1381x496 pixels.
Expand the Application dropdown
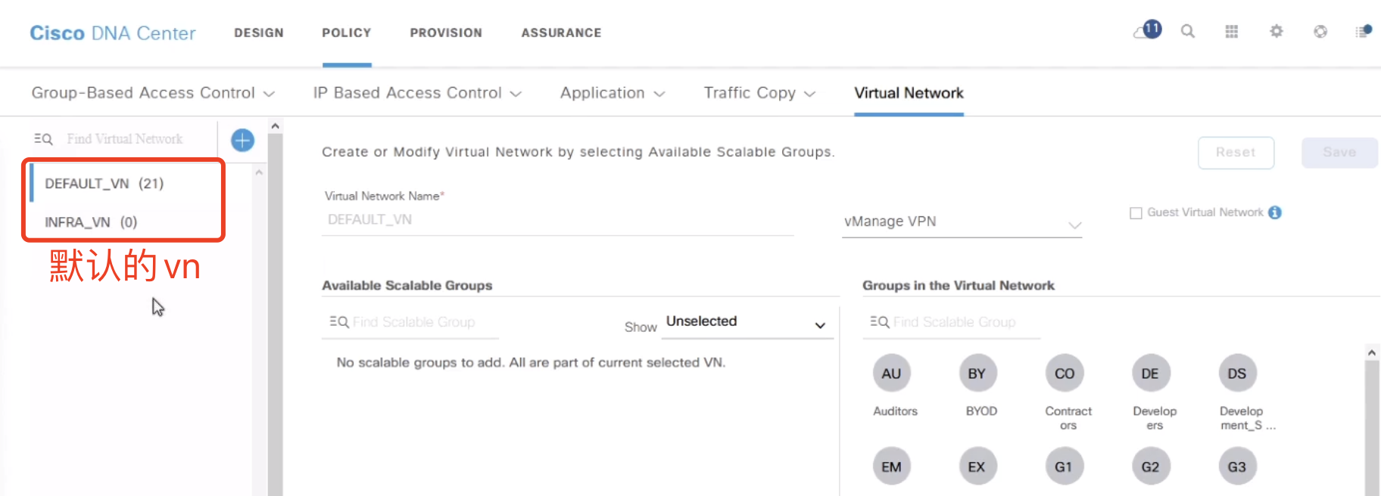click(613, 93)
